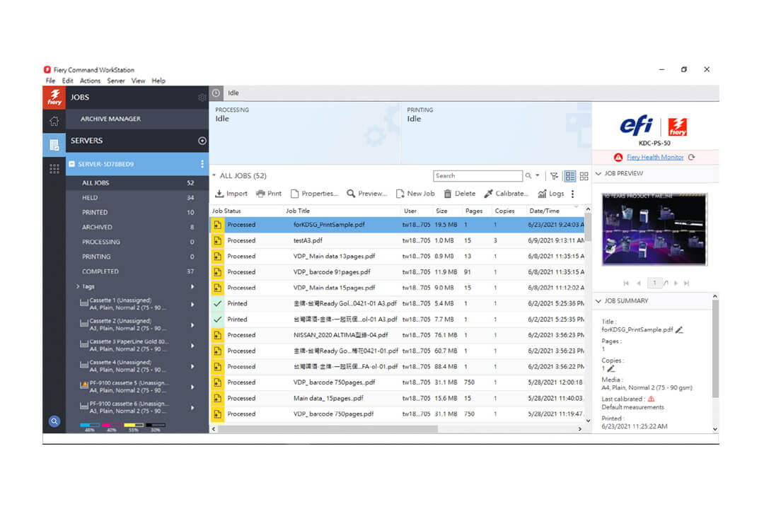Open the Calibrate... tool
Screen dimensions: 764x509
click(507, 194)
